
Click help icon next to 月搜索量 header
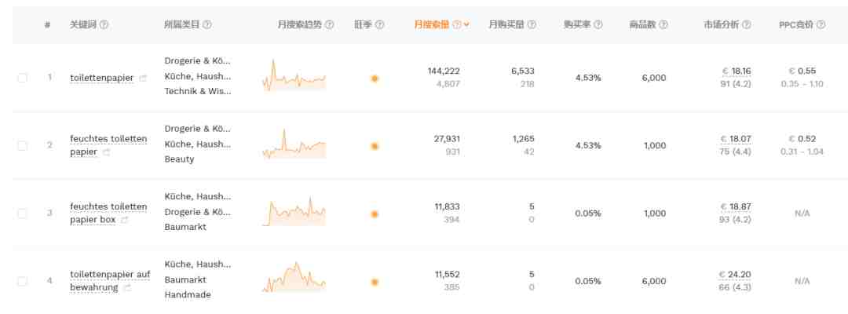457,25
